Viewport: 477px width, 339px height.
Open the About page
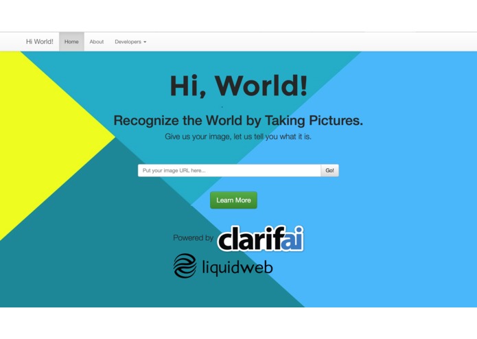[97, 42]
